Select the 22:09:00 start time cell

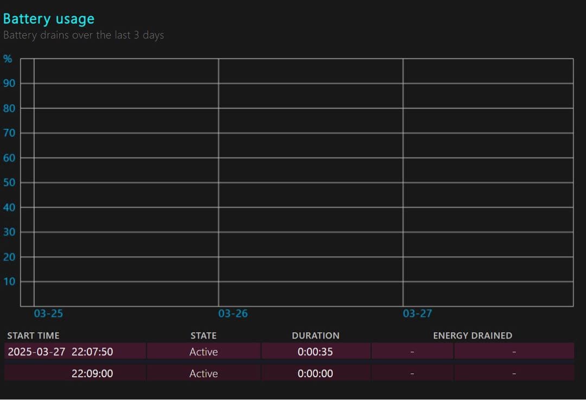click(92, 373)
